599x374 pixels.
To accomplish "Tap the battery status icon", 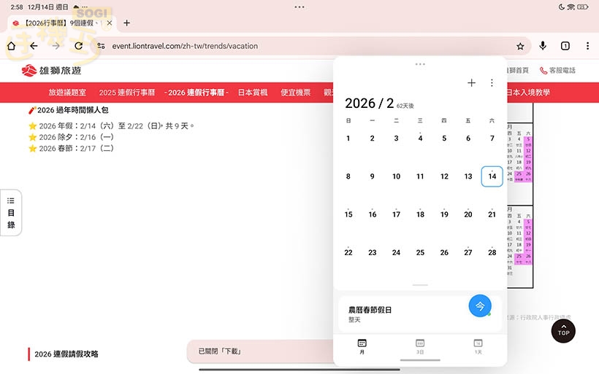I will coord(583,7).
